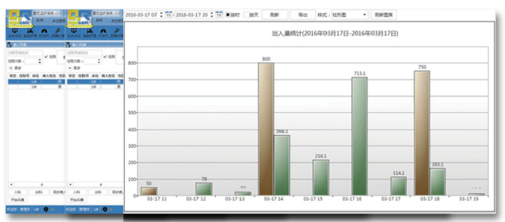This screenshot has width=505, height=222.
Task: Click the patient search input field
Action: (25, 53)
